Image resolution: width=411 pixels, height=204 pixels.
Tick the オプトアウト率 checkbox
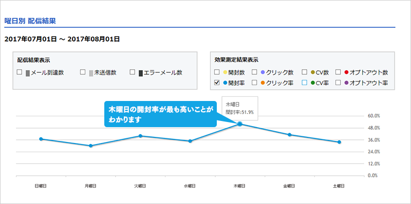point(338,83)
